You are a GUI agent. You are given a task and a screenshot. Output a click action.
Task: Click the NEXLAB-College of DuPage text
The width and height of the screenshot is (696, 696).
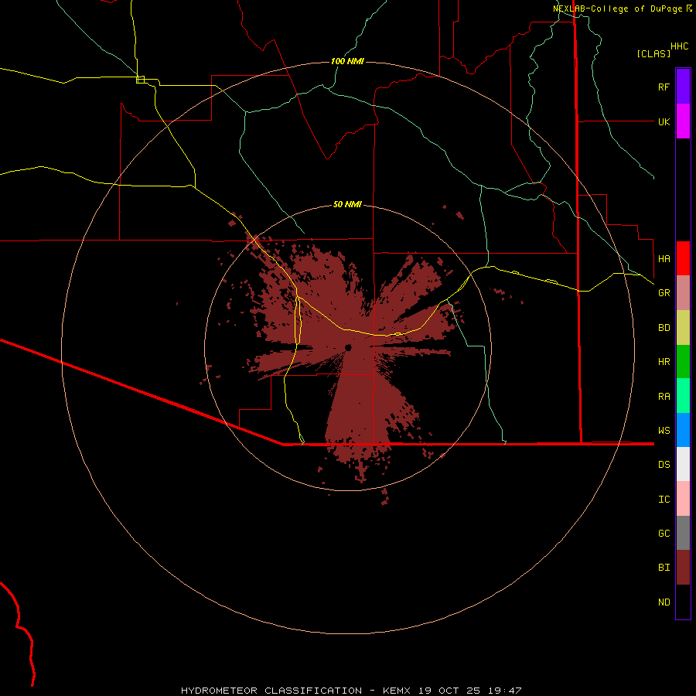coord(618,9)
